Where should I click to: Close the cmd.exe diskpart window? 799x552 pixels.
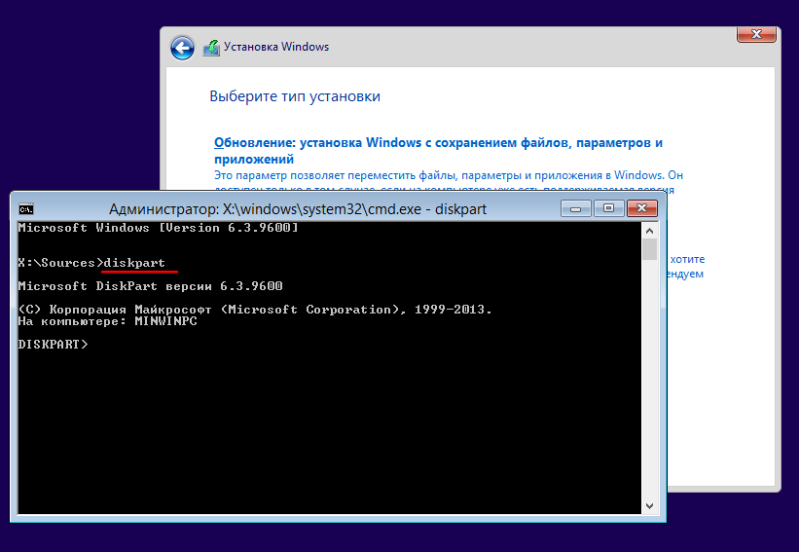pos(642,208)
